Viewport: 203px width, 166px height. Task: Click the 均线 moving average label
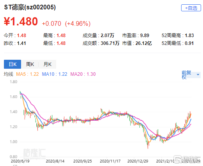pyautogui.click(x=9, y=74)
